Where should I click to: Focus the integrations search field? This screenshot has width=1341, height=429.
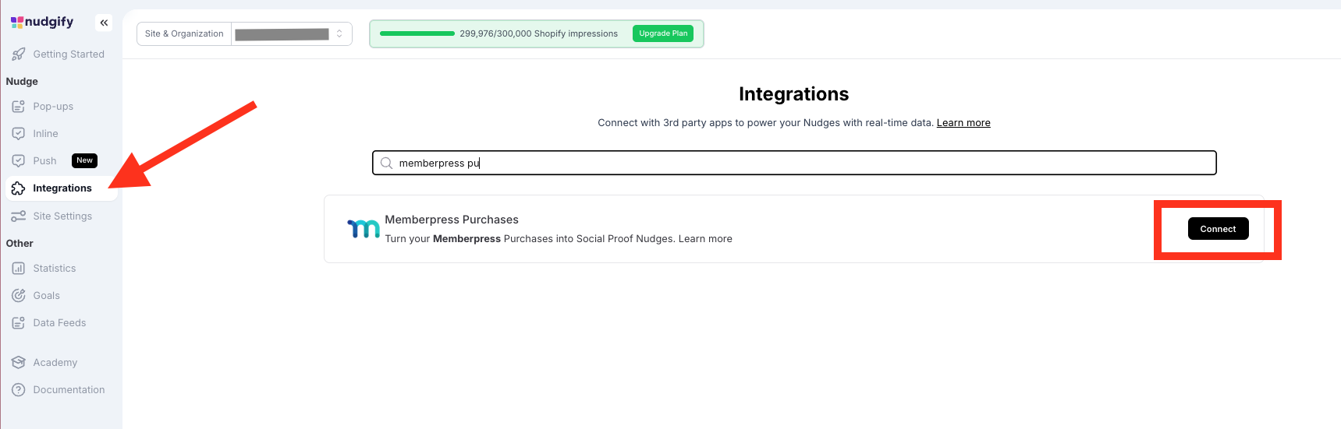[794, 163]
